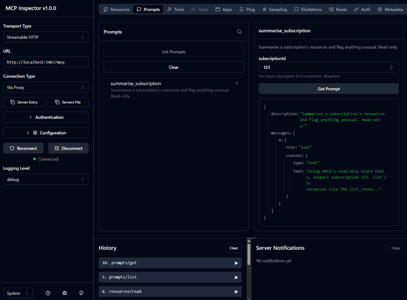Screen dimensions: 407x300
Task: Click the Reconnect circular arrow icon
Action: [12, 148]
